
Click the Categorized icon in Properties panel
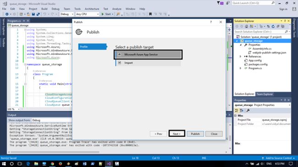point(237,110)
